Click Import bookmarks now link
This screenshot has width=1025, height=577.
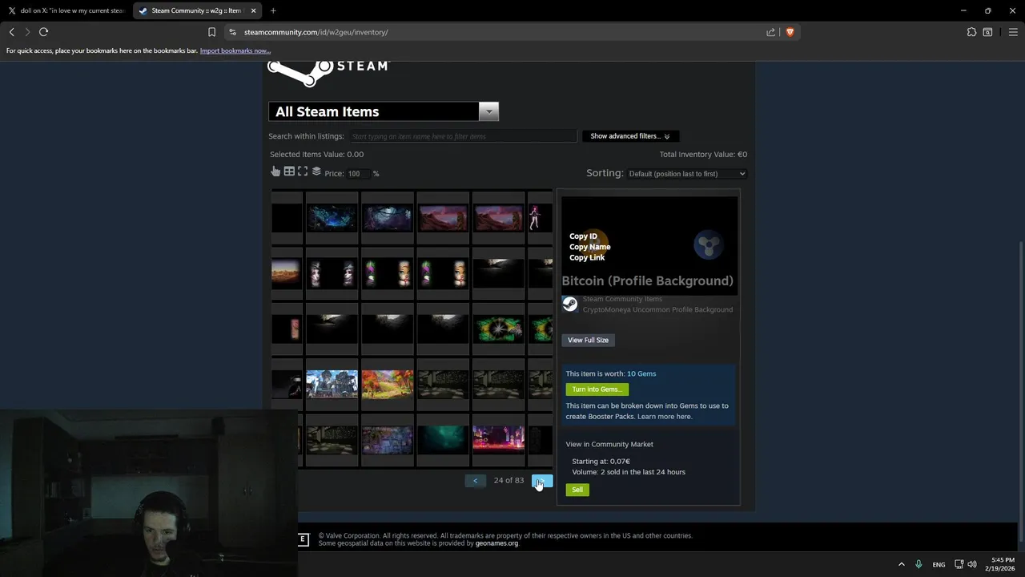pyautogui.click(x=235, y=50)
